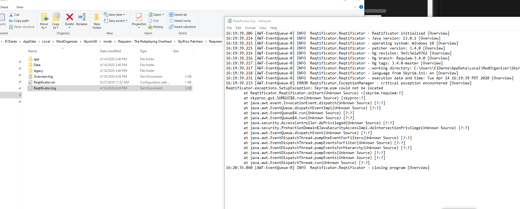Open the New item dropdown

click(114, 15)
